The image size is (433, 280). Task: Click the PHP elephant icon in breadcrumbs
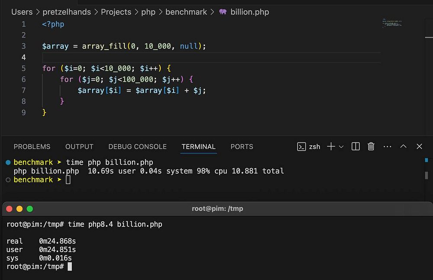[x=223, y=12]
